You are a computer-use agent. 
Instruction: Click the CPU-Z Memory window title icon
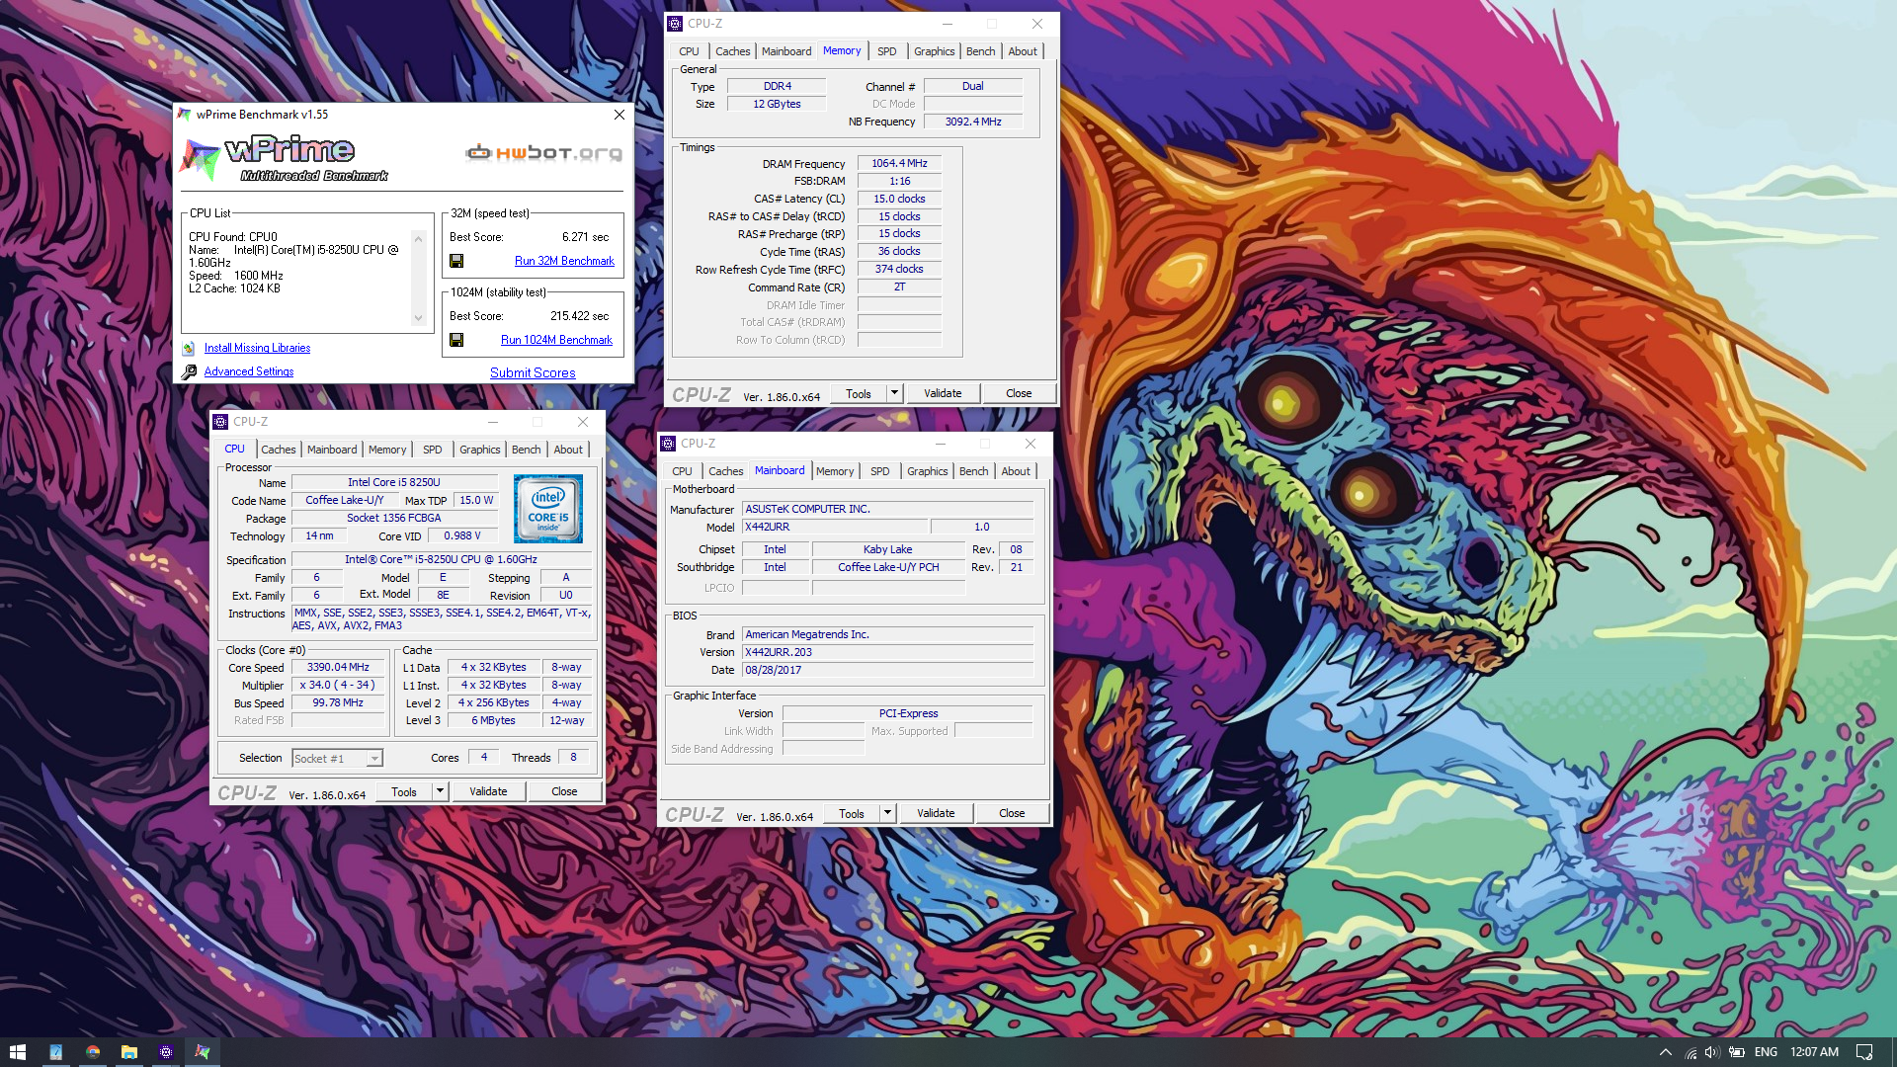[675, 24]
